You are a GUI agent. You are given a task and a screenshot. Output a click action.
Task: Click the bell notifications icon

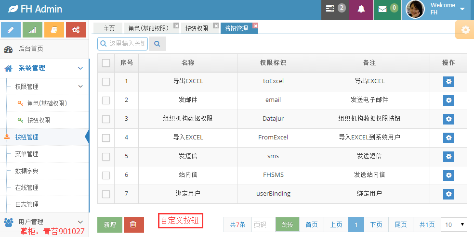(x=361, y=9)
